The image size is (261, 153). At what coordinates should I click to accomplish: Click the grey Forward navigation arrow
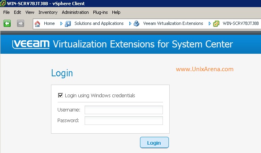[21, 23]
